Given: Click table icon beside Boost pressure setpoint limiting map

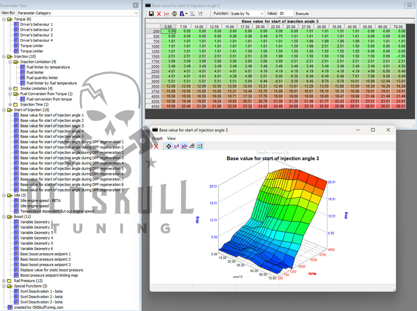Looking at the screenshot, I should pos(16,275).
